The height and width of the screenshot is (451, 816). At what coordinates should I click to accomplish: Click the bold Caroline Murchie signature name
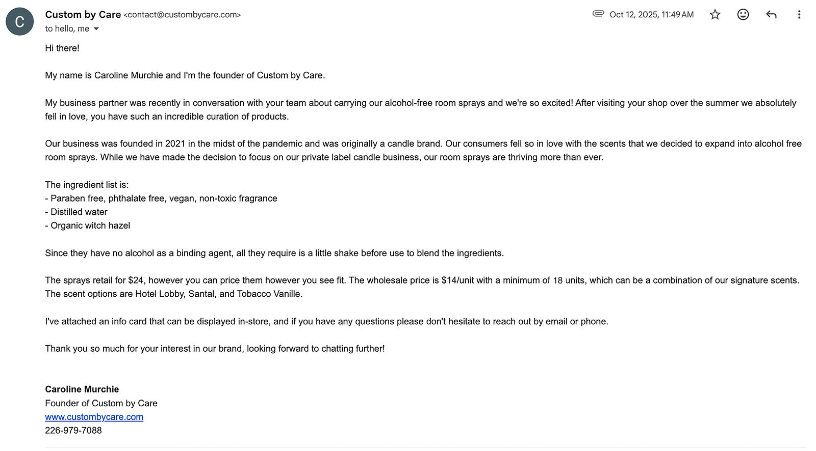click(82, 389)
